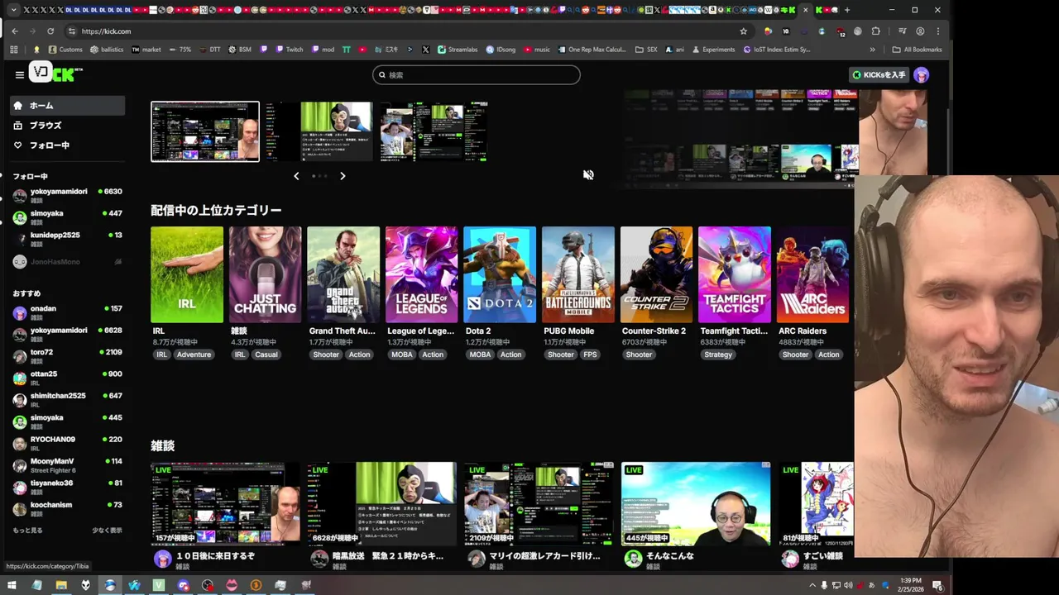This screenshot has width=1059, height=595.
Task: Open recommended channel tisyaneko36
Action: tap(67, 488)
